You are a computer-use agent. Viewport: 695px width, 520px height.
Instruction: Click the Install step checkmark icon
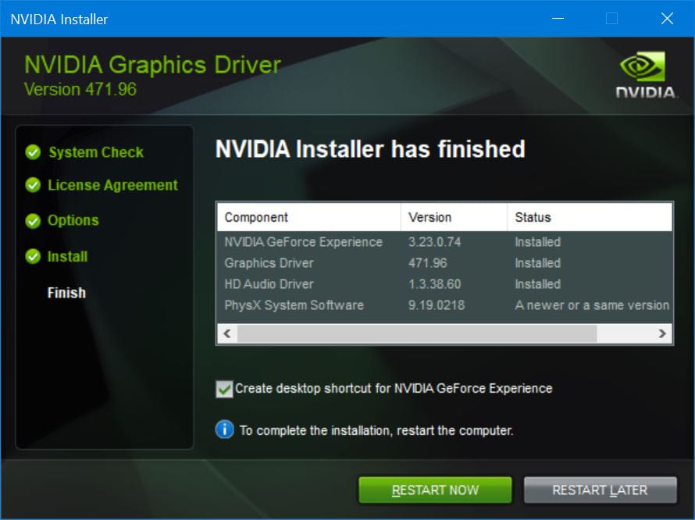click(x=32, y=256)
